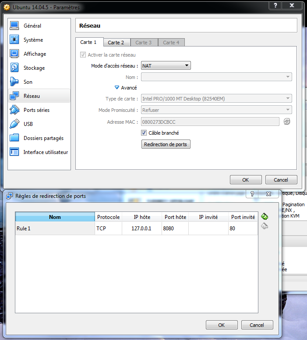Click the Adresse MAC input field
Screen dimensions: 307x340
pos(210,122)
